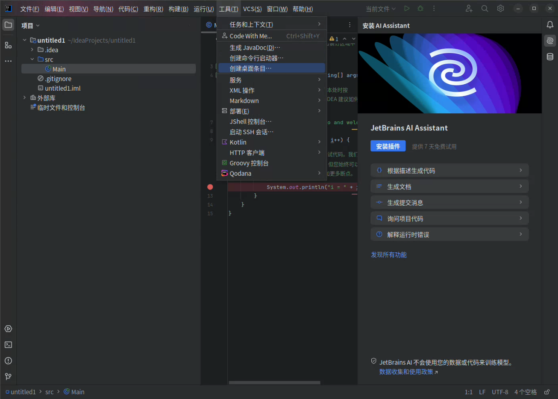The width and height of the screenshot is (558, 399).
Task: Open the Kotlin submenu
Action: [x=271, y=142]
